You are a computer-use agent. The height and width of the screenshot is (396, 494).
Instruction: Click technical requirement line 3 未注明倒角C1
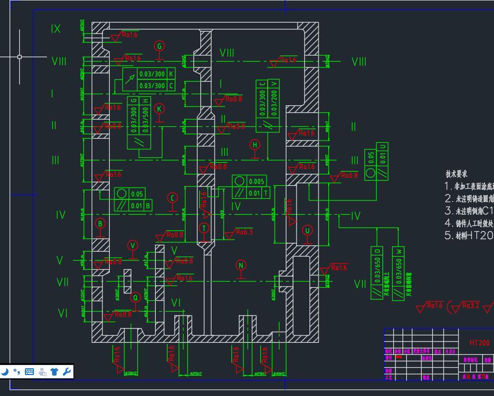pos(469,211)
